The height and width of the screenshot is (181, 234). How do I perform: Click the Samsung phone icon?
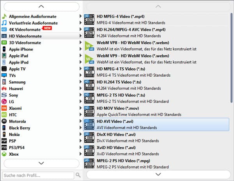[x=4, y=82]
